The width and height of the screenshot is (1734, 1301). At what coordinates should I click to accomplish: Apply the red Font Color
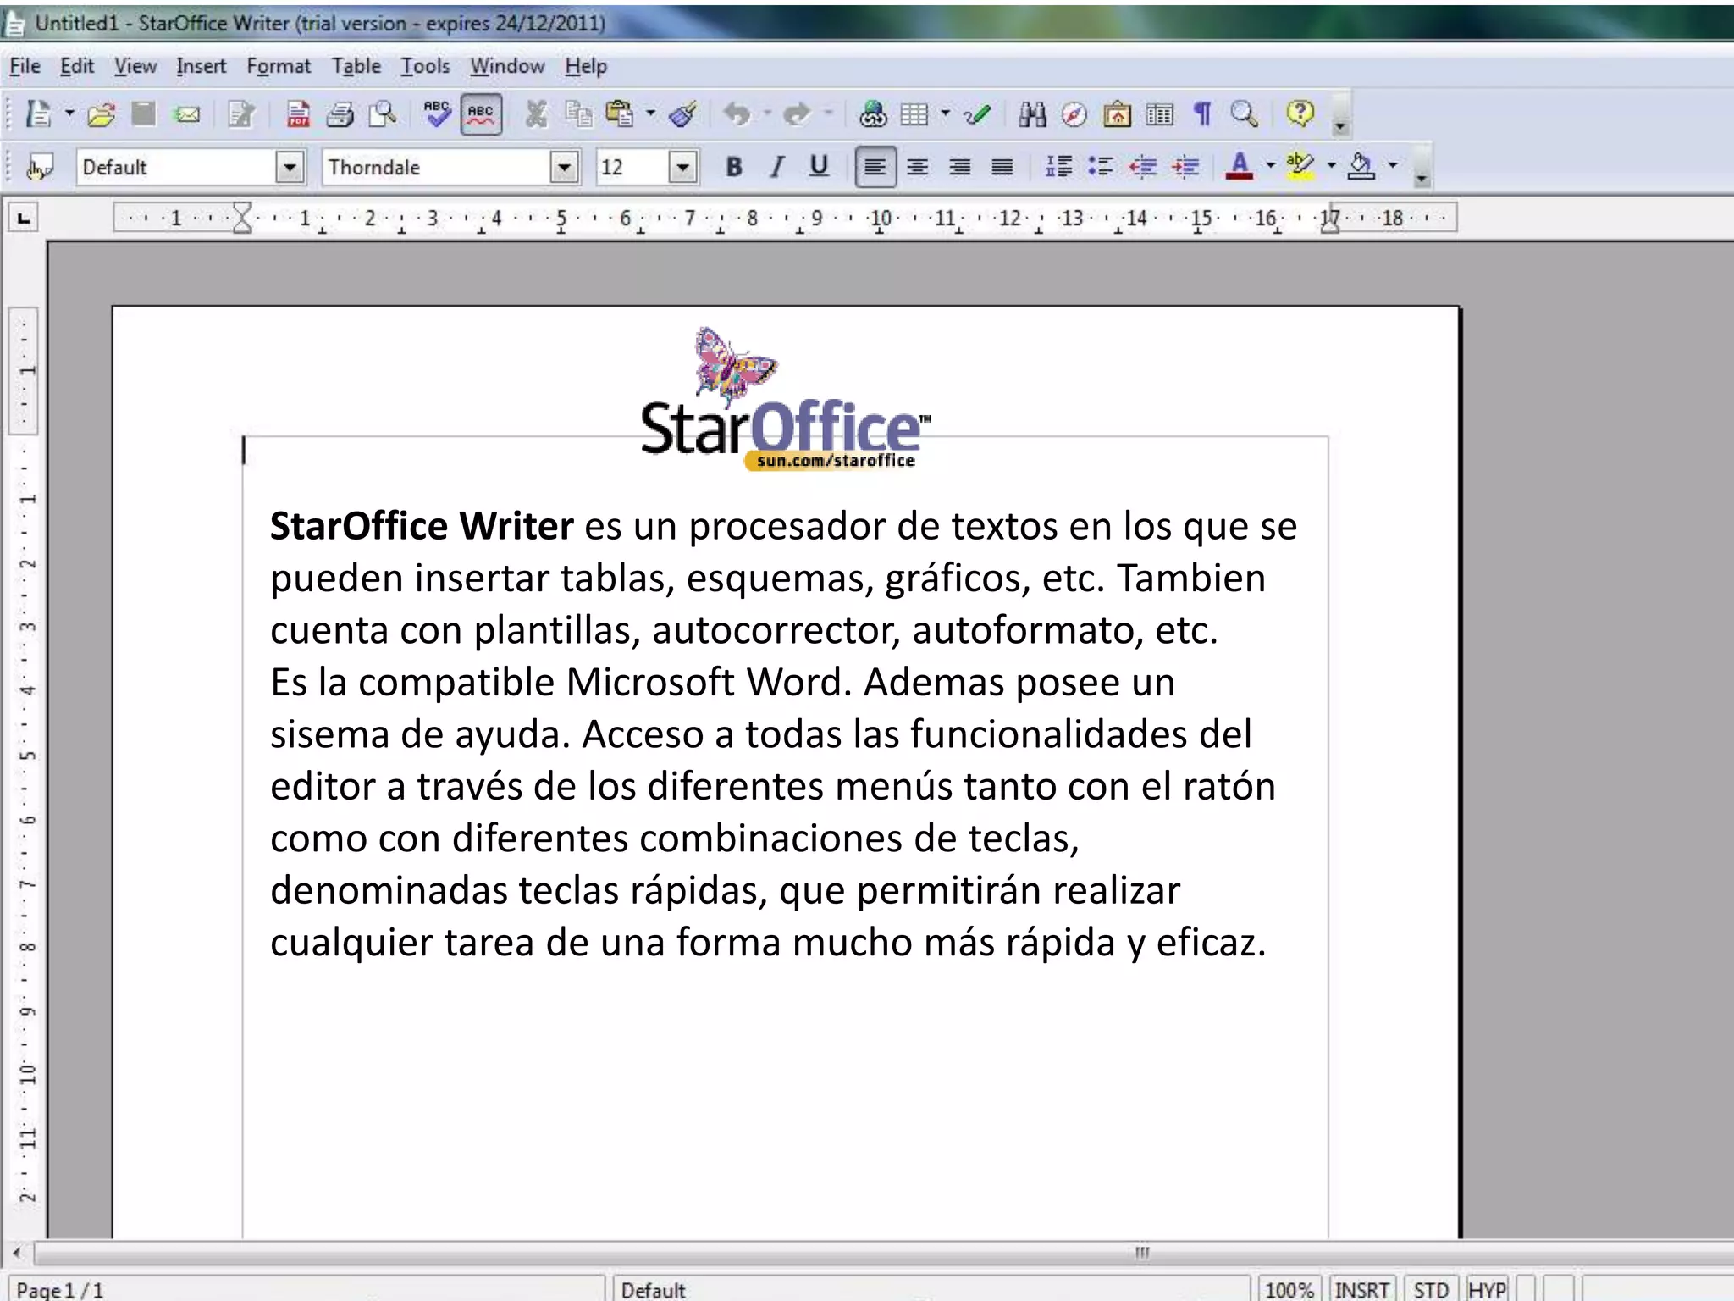tap(1240, 166)
